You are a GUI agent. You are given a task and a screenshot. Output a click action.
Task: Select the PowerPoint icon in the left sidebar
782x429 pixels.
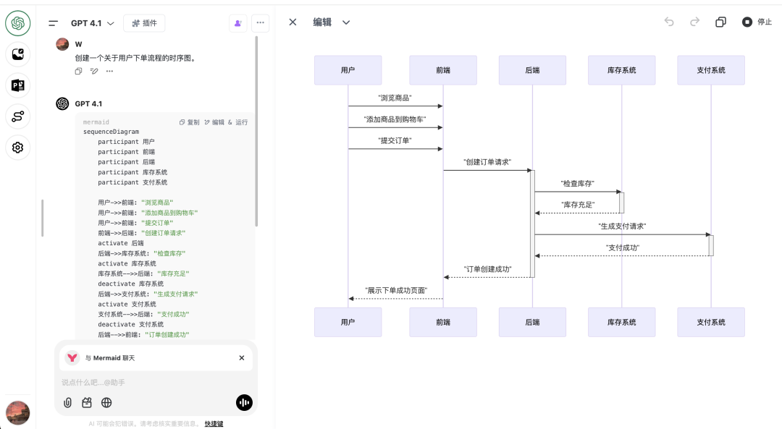coord(17,85)
